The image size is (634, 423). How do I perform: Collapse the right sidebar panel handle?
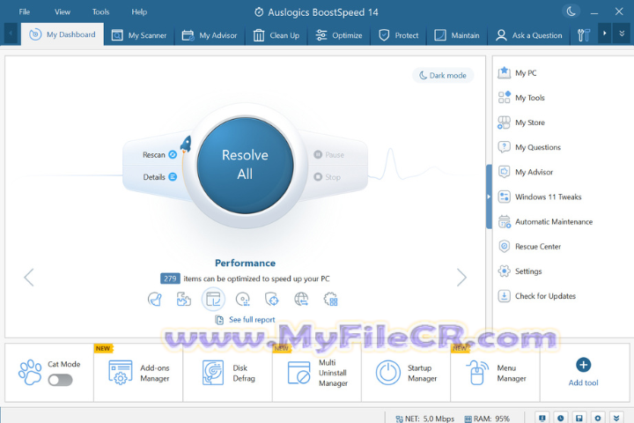(489, 197)
